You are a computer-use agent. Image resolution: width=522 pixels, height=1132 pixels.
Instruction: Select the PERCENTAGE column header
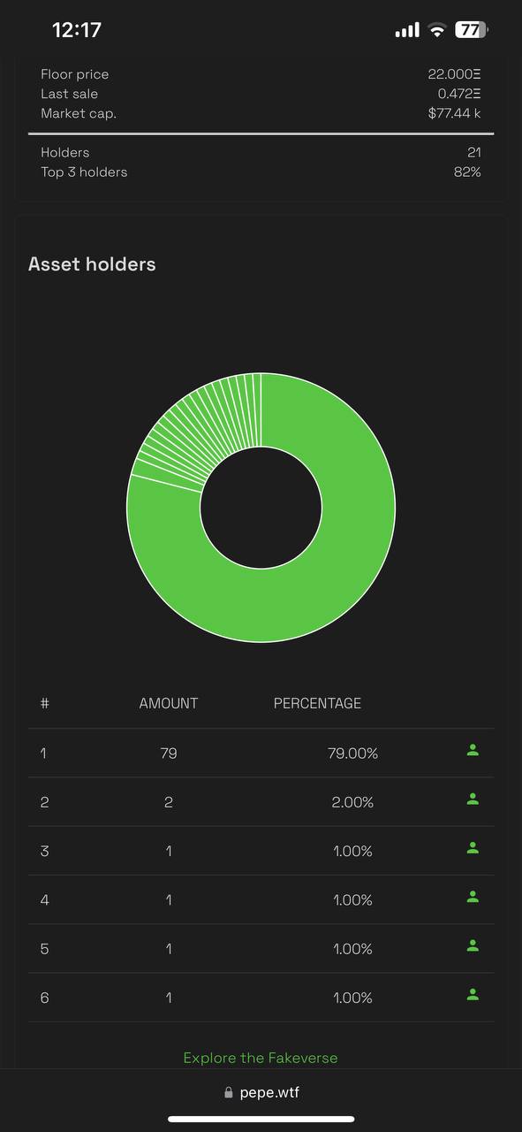pyautogui.click(x=317, y=704)
